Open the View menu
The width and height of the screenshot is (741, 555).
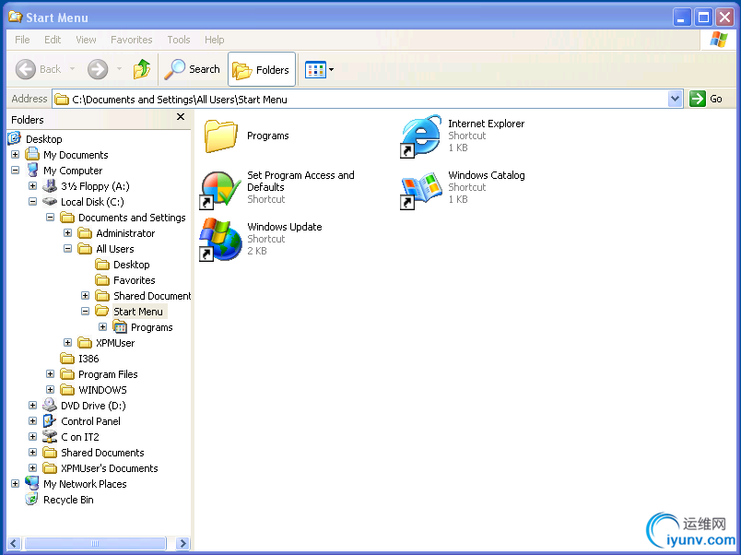click(86, 40)
